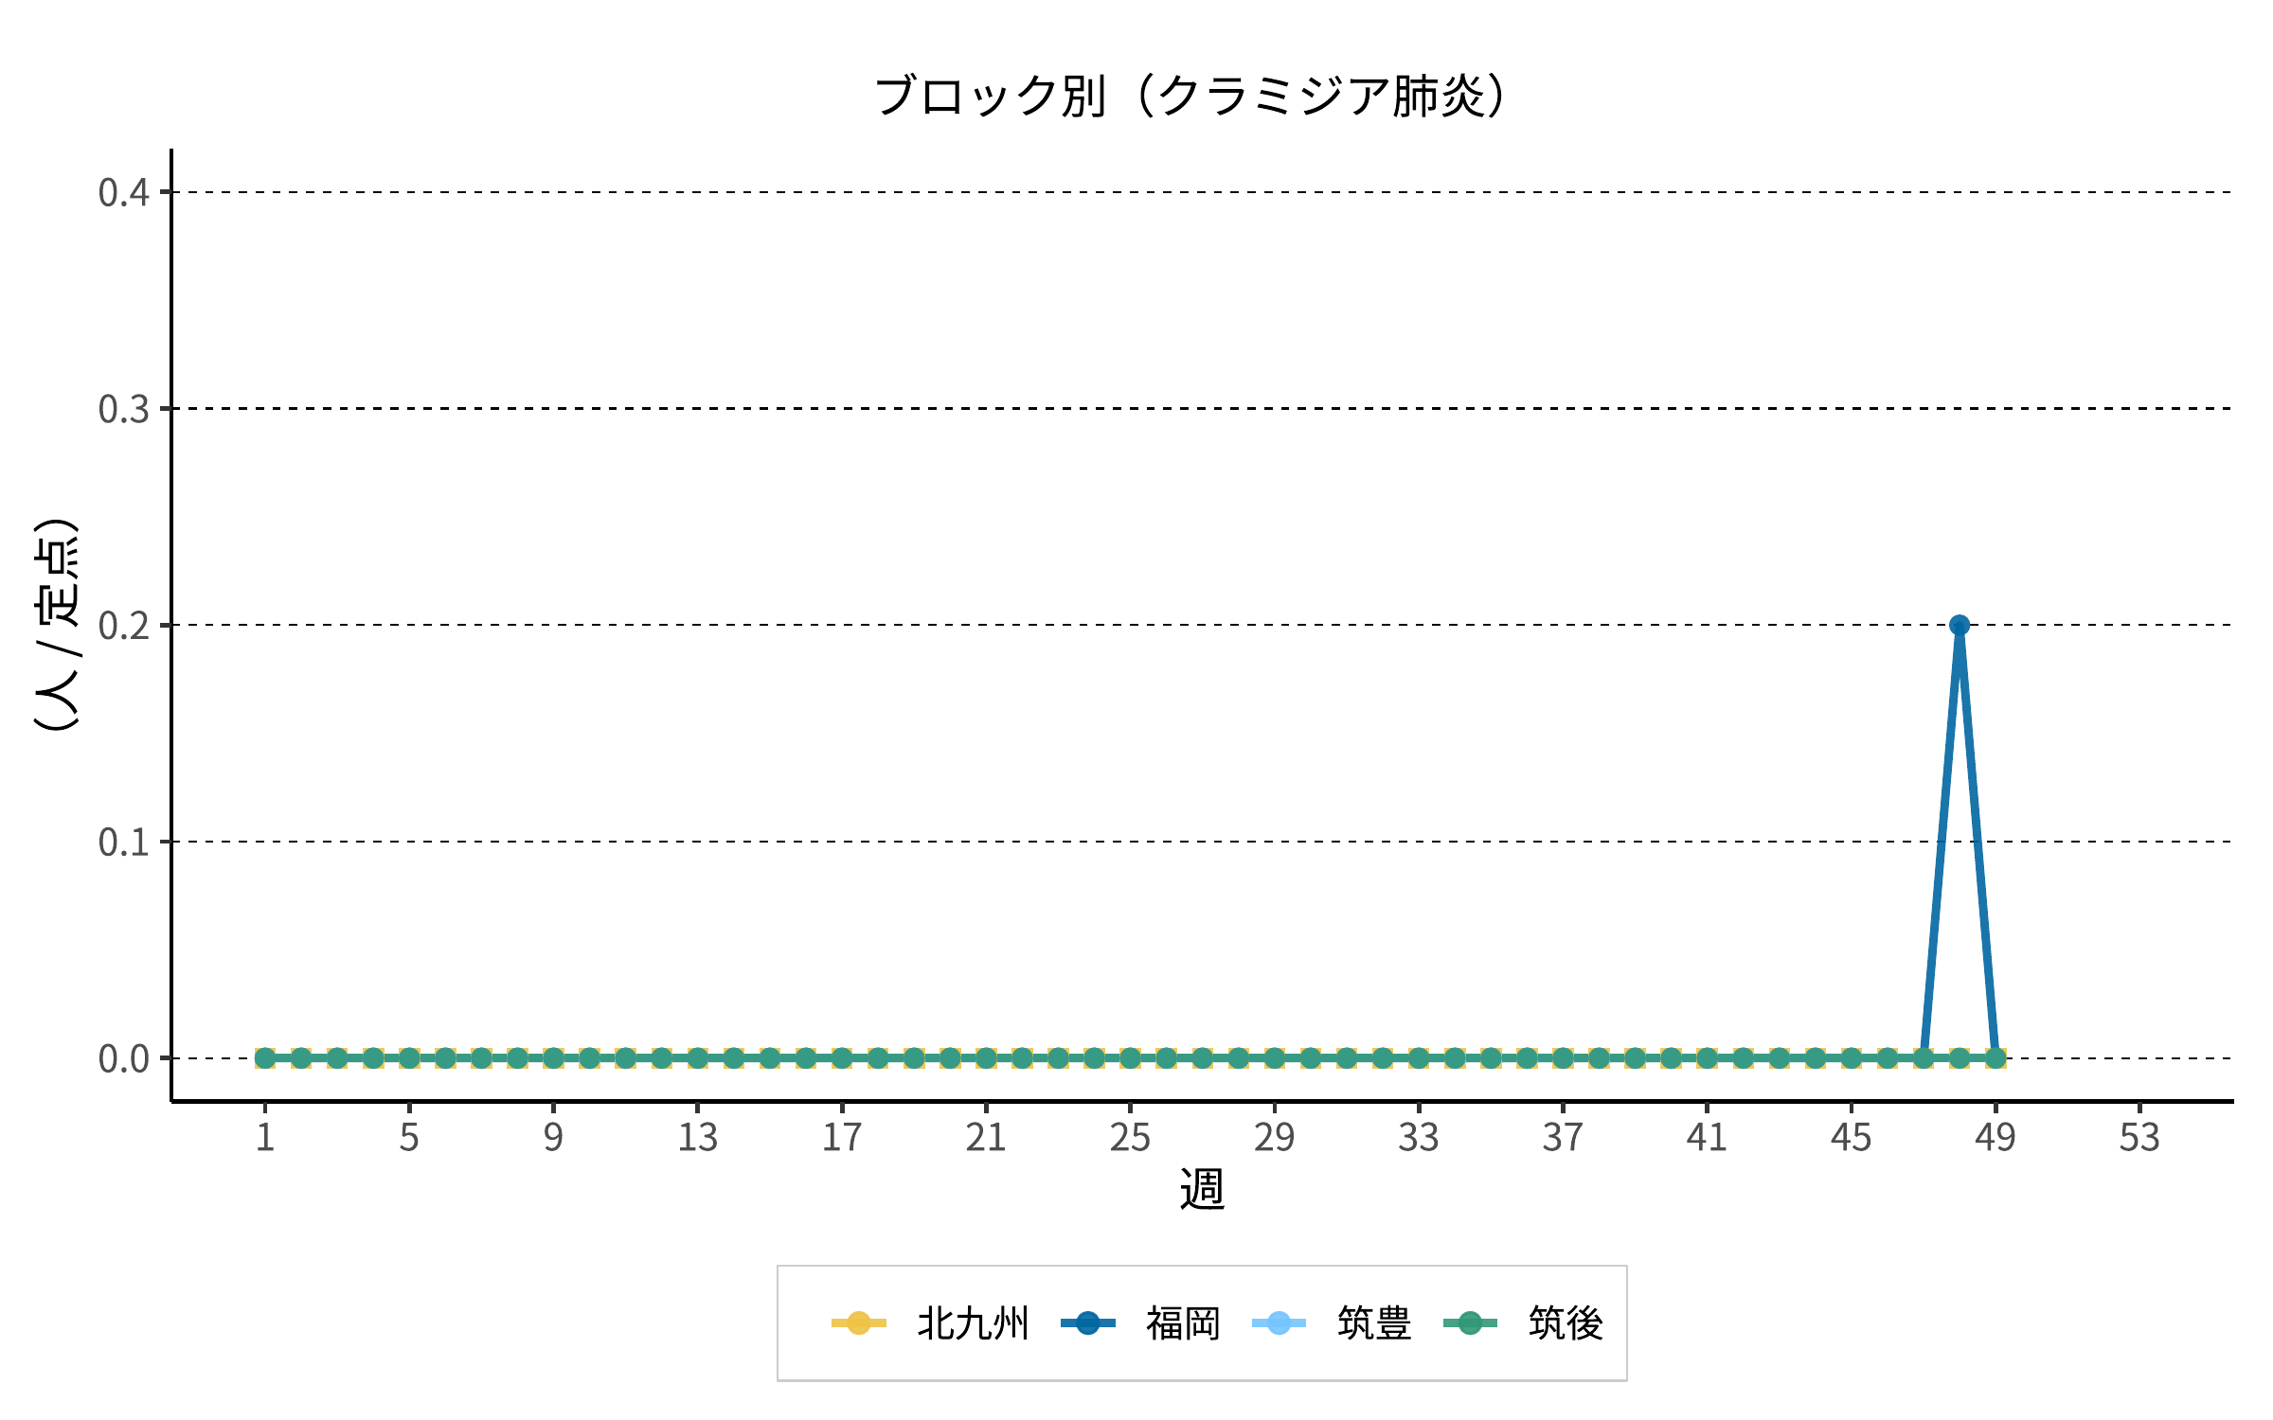Click the green 筑後 legend marker
The width and height of the screenshot is (2273, 1420).
1470,1322
